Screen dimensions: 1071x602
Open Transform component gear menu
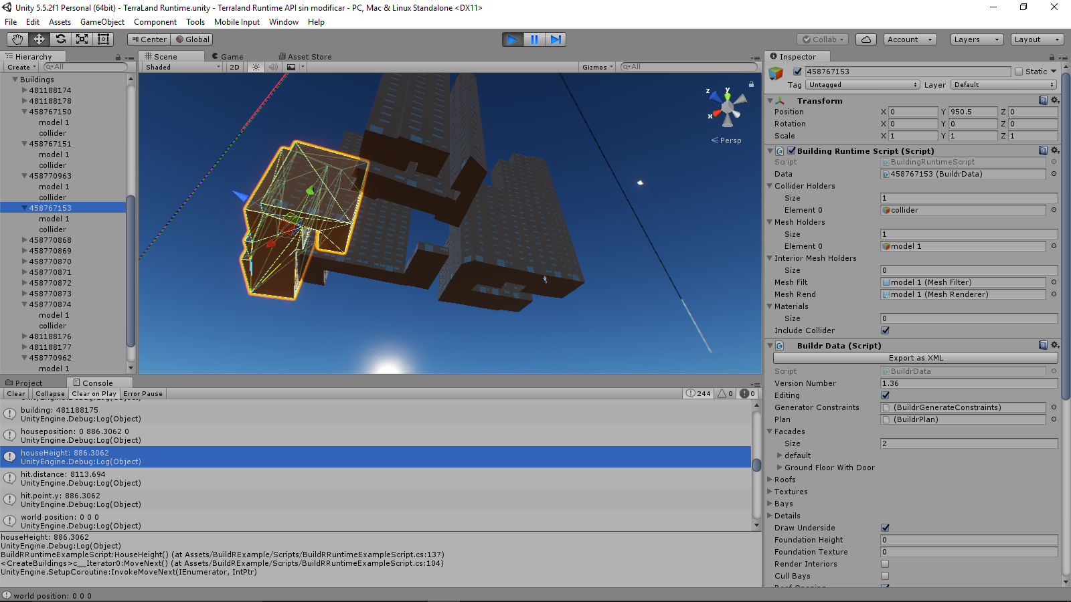(x=1055, y=100)
